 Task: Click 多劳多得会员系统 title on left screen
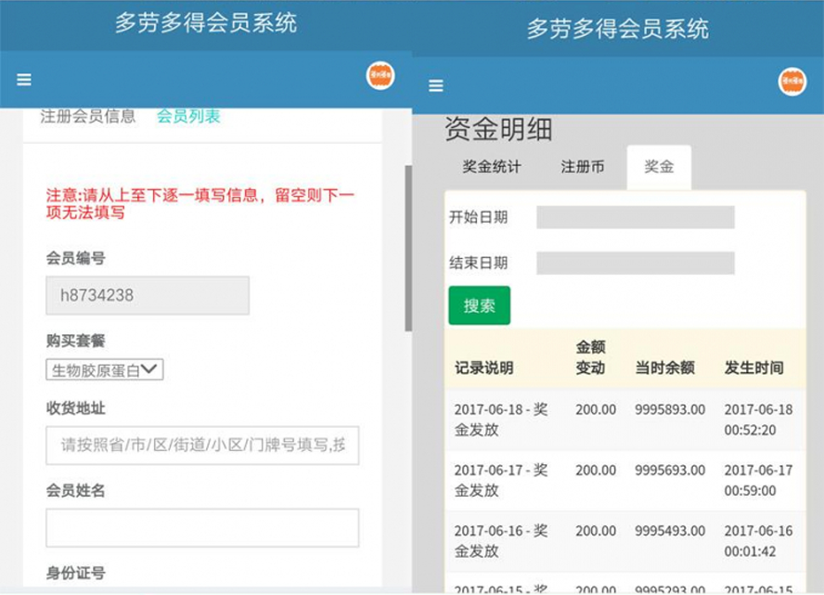pos(206,23)
